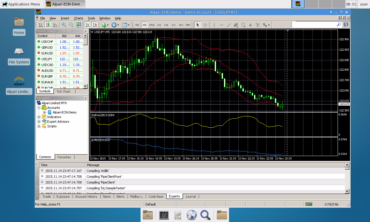Select USDJPY row in Market Watch
The height and width of the screenshot is (222, 370).
click(59, 59)
